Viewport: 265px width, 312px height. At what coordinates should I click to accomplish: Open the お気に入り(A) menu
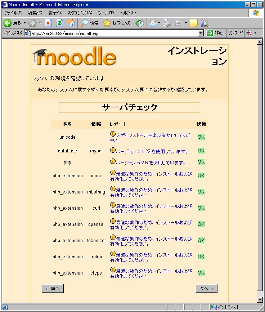pos(80,13)
